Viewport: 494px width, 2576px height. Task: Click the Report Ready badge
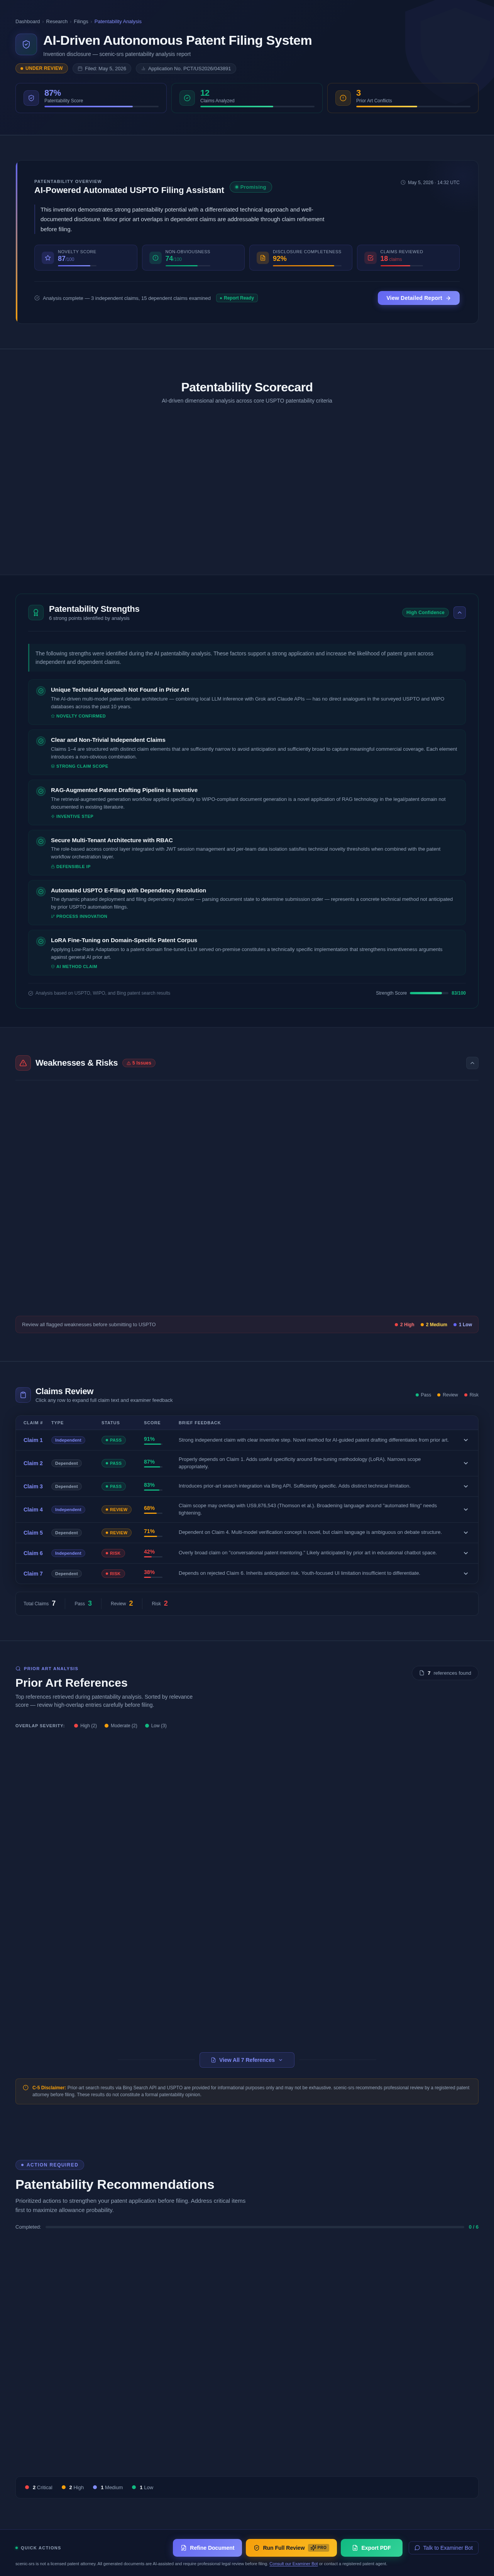237,298
